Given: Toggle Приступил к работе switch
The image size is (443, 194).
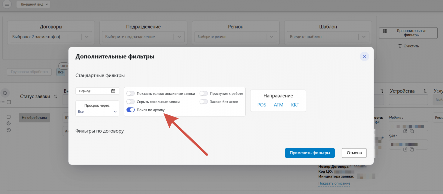Looking at the screenshot, I should 204,93.
